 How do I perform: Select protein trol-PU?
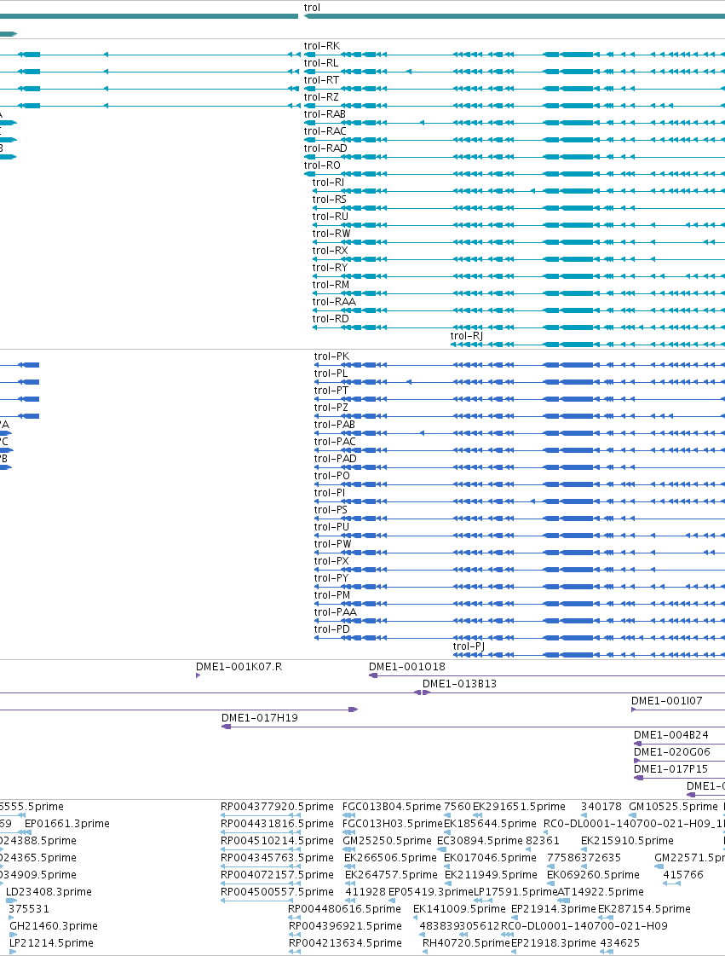click(x=331, y=527)
